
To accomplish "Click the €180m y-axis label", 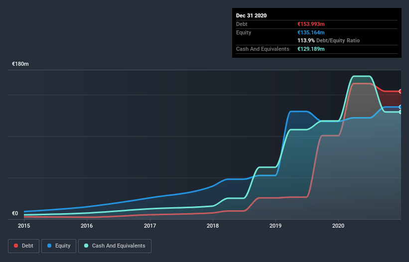I will coord(20,64).
